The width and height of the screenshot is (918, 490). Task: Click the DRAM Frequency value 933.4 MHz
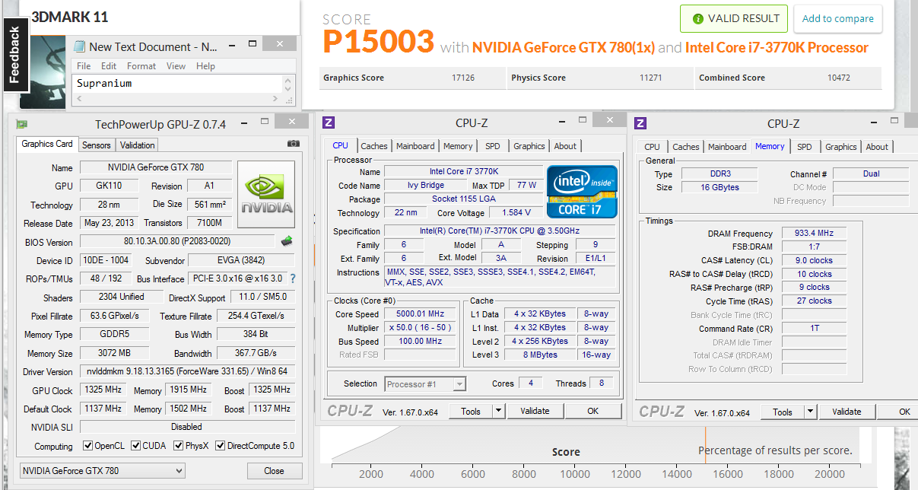click(814, 234)
